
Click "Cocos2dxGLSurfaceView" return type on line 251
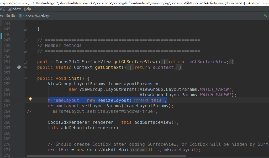[x=83, y=62]
